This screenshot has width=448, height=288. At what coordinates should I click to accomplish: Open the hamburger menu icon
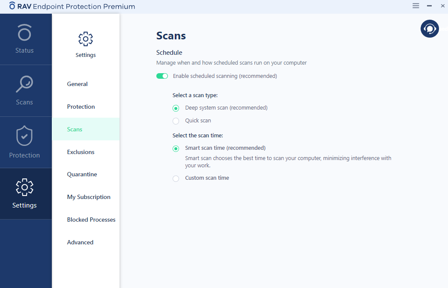coord(416,6)
